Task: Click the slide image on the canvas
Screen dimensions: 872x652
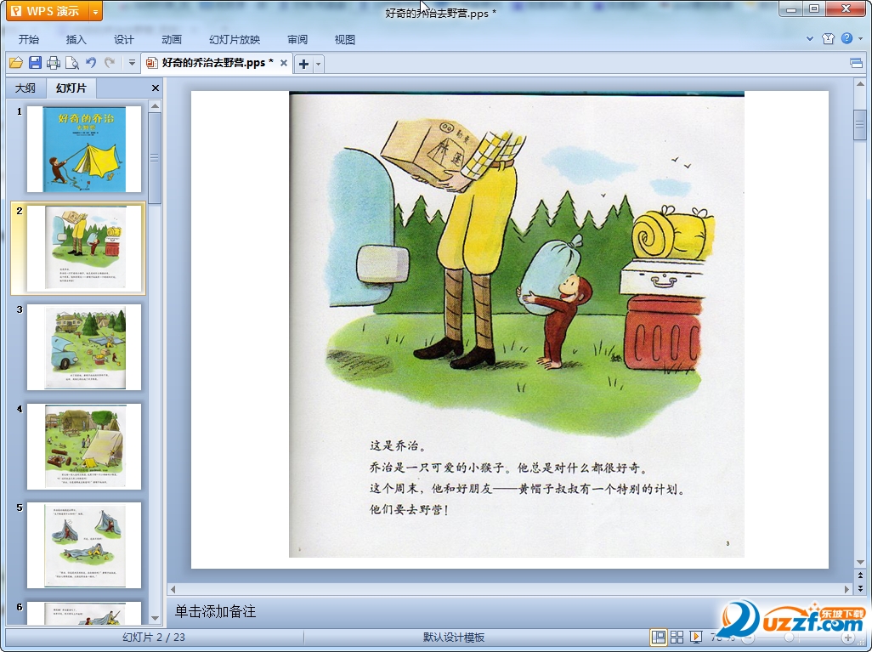Action: point(516,325)
